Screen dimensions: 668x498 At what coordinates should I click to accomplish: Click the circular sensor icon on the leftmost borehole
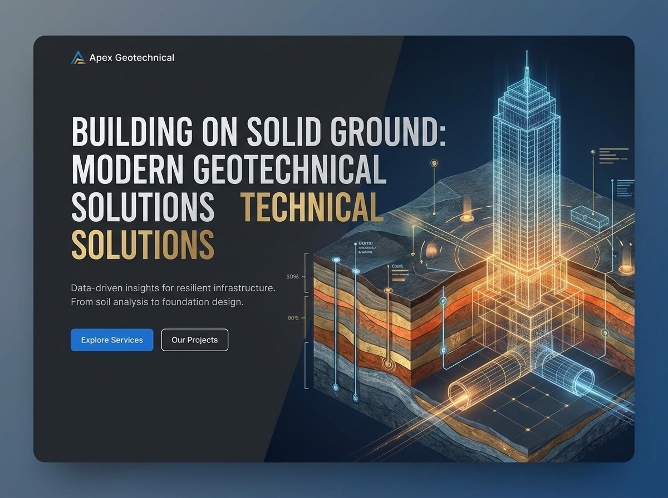336,260
